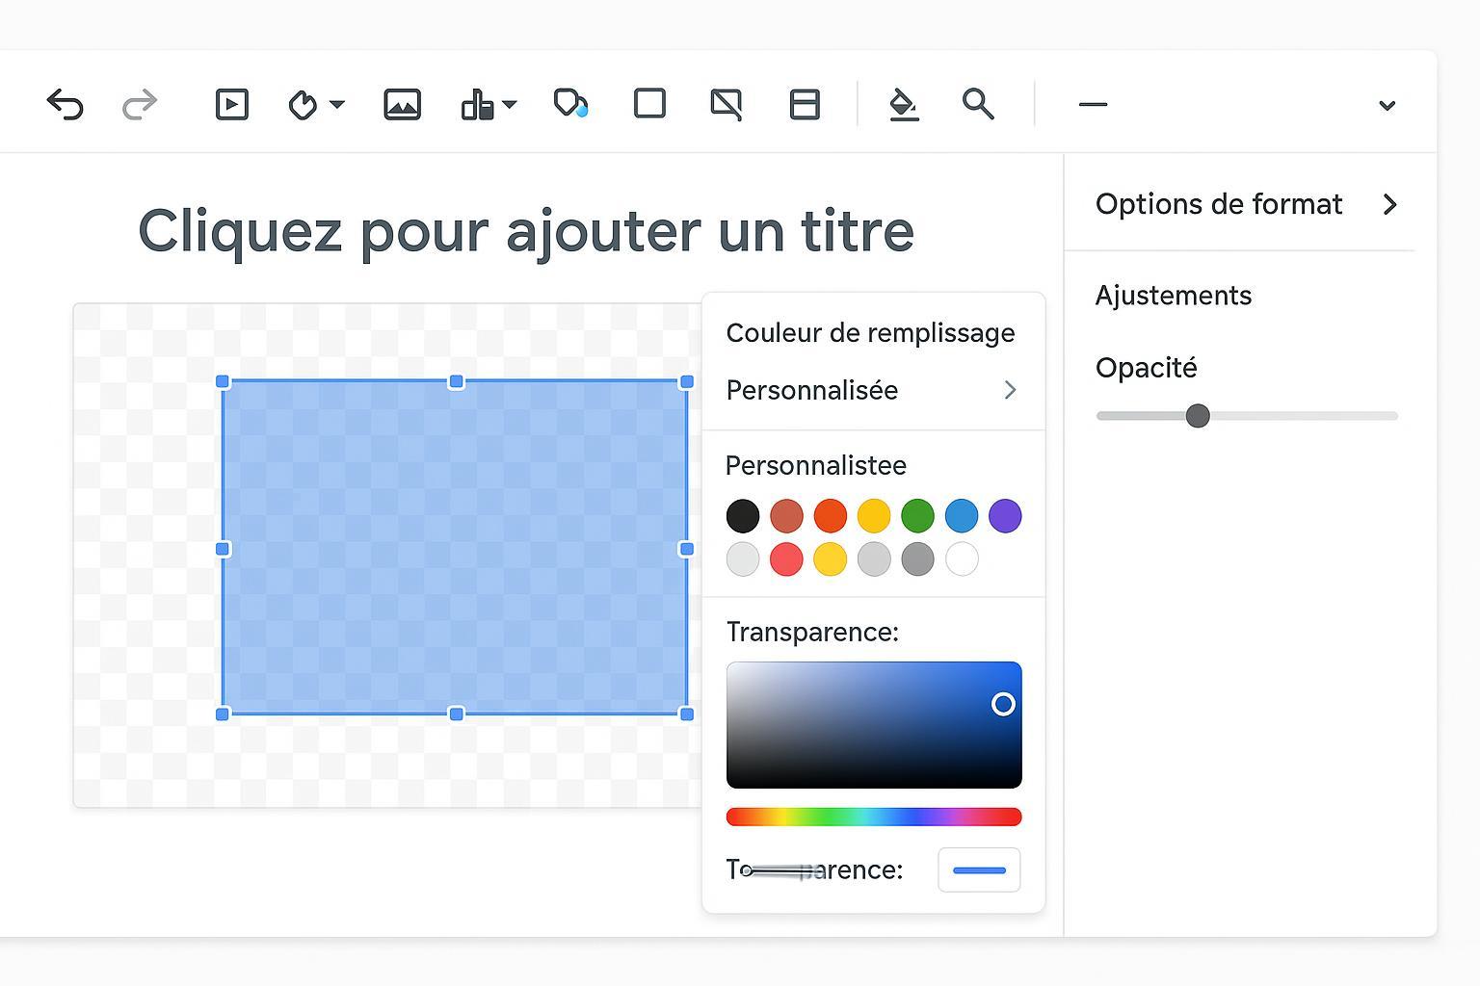Click the layout split-panel icon

point(804,104)
